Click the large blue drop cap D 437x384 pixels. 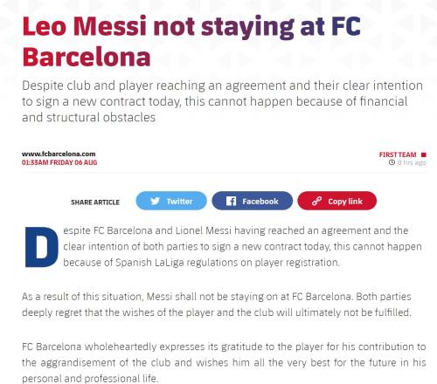[x=42, y=247]
